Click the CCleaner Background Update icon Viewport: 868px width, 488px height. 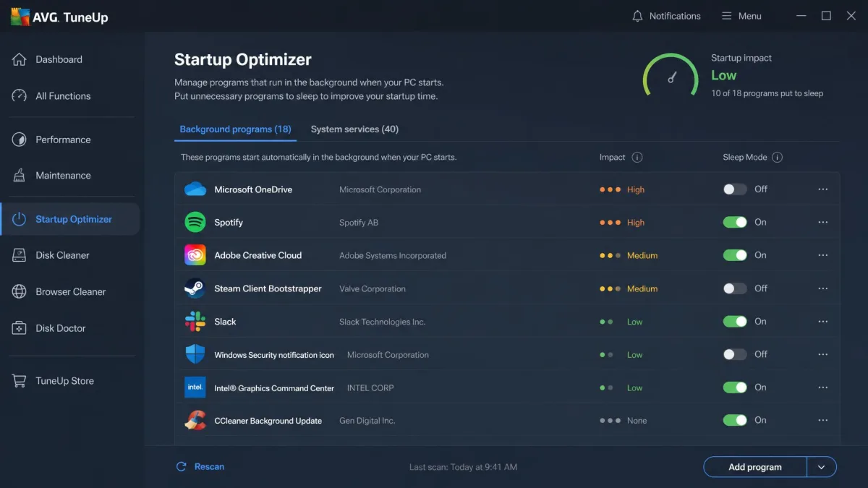(195, 420)
